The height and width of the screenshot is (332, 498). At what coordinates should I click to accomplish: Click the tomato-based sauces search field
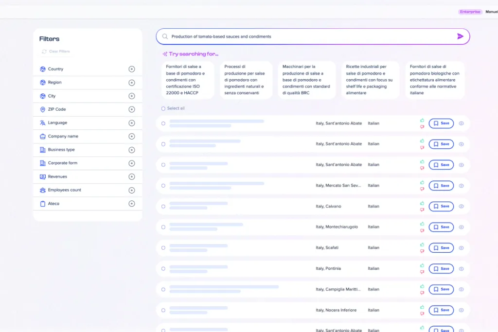[x=313, y=36]
